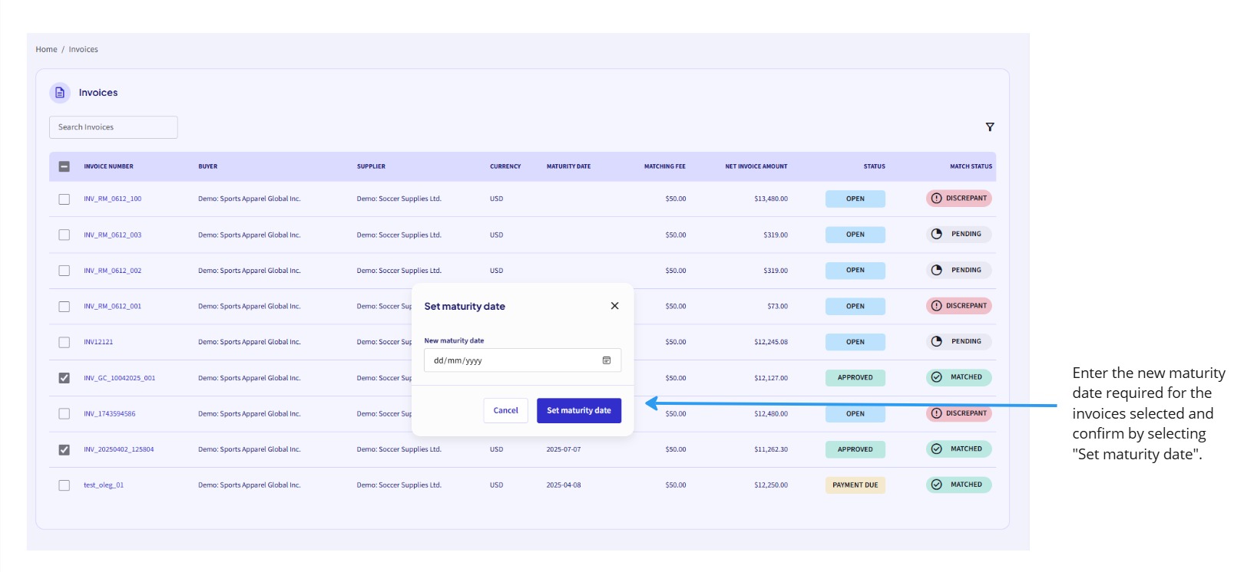Toggle the select-all checkbox in table header
1244x572 pixels.
coord(65,166)
